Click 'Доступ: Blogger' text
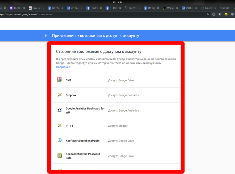235x174 pixels. (x=118, y=126)
